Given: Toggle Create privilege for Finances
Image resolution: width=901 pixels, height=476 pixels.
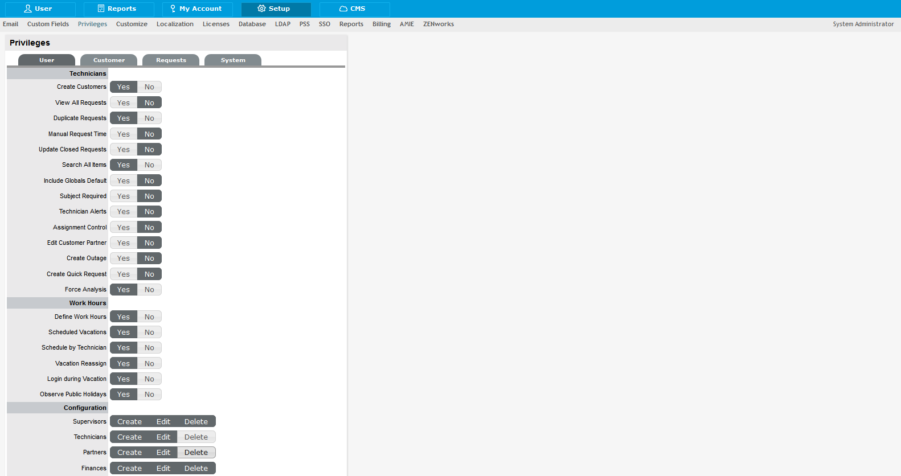Looking at the screenshot, I should [x=130, y=469].
